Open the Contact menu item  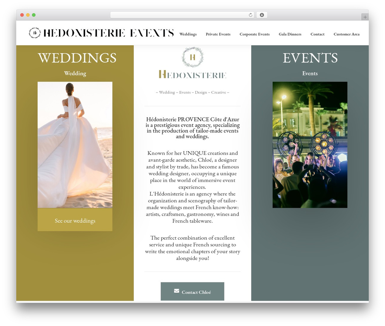tap(317, 34)
